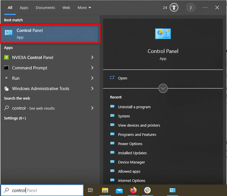
Task: Open Slack from the taskbar
Action: click(147, 190)
